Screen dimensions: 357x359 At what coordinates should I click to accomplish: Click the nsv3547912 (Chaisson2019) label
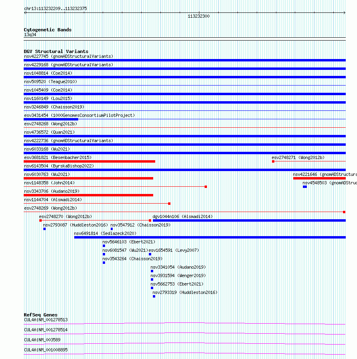[x=140, y=225]
